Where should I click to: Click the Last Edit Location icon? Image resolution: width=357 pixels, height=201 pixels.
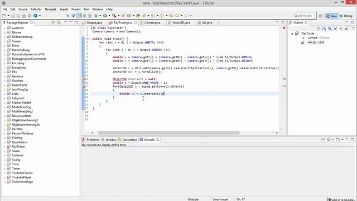(x=171, y=16)
